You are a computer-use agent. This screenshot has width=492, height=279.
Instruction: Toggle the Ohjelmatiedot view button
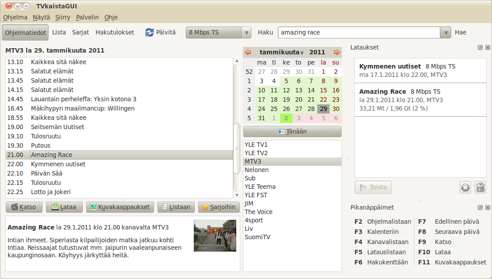pyautogui.click(x=25, y=32)
